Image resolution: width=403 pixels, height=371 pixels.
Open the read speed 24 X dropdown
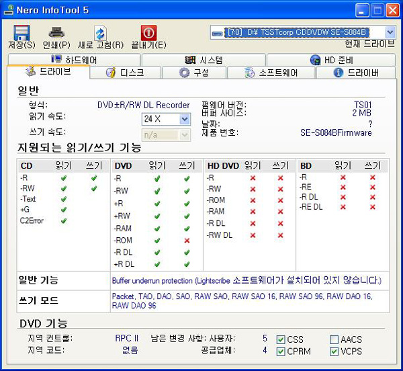point(184,119)
